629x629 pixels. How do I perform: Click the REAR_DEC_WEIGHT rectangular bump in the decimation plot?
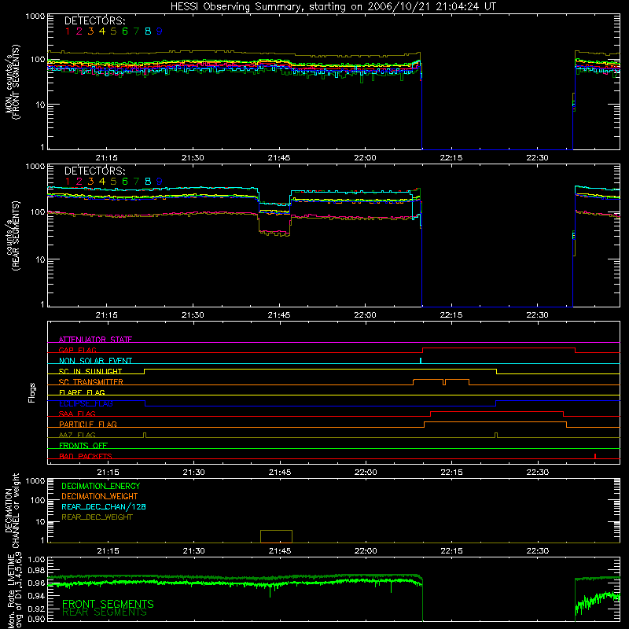(x=277, y=536)
